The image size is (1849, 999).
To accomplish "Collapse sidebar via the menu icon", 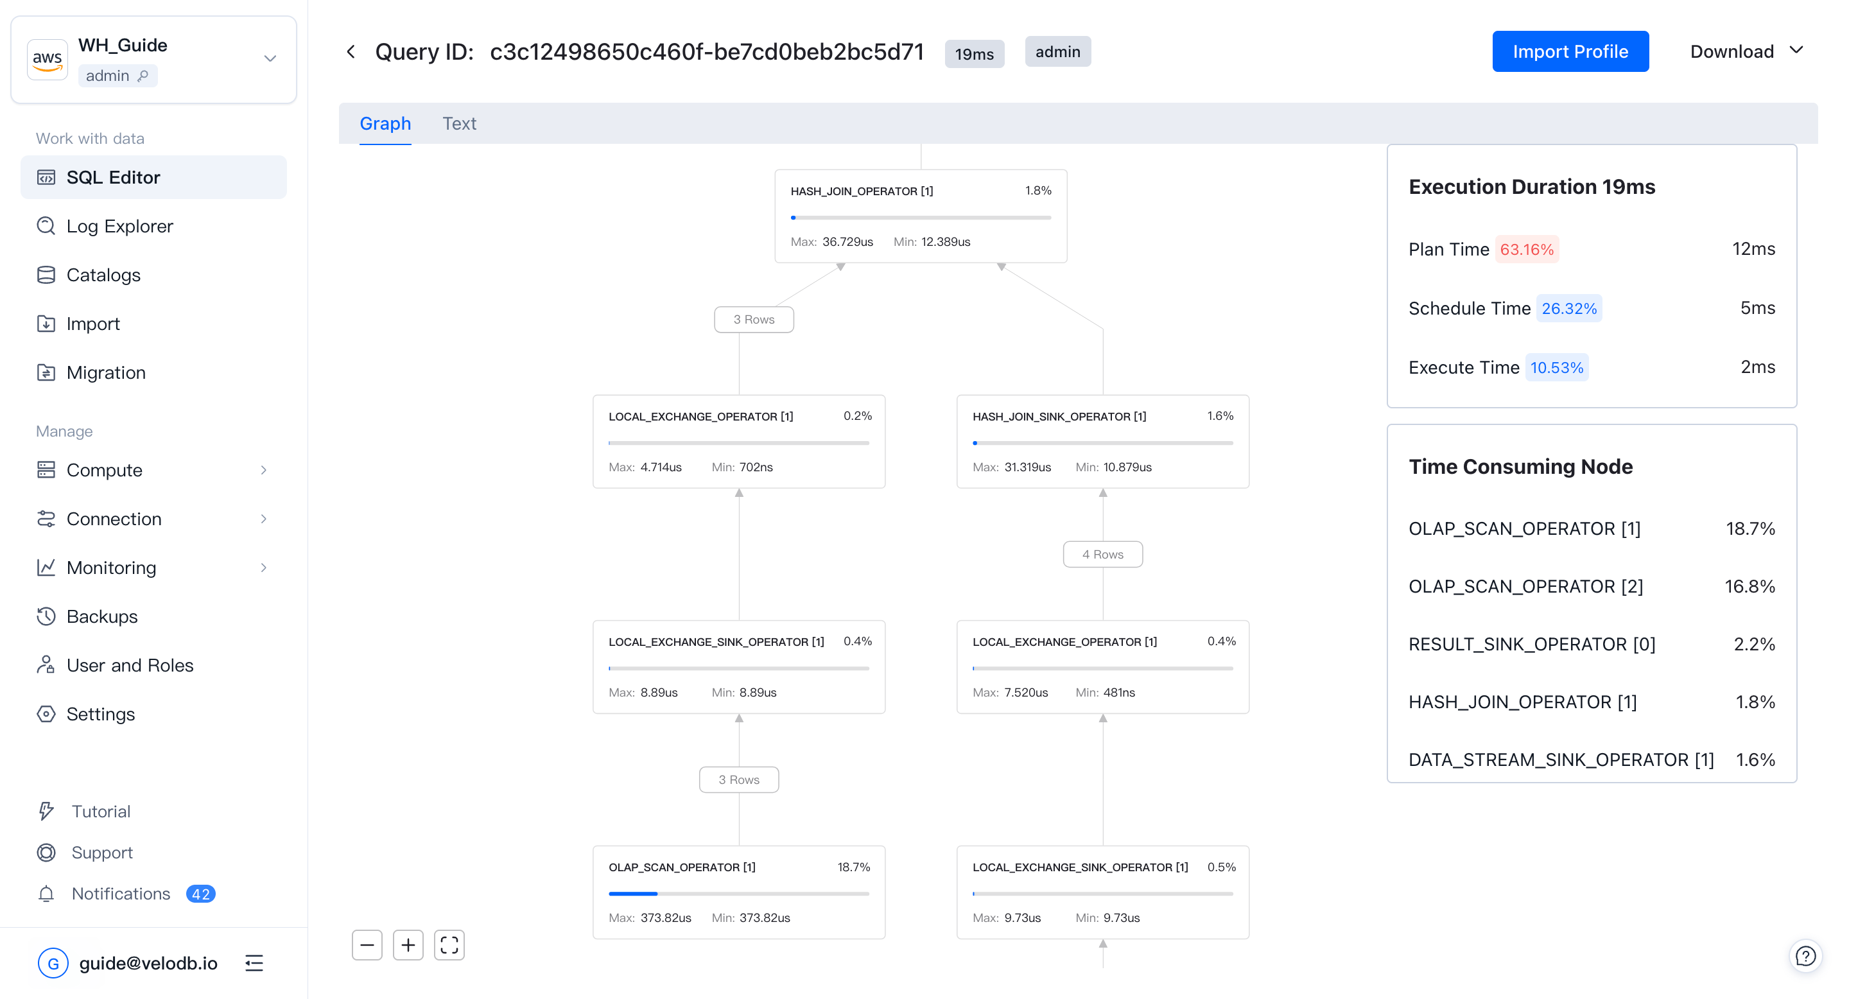I will [254, 963].
